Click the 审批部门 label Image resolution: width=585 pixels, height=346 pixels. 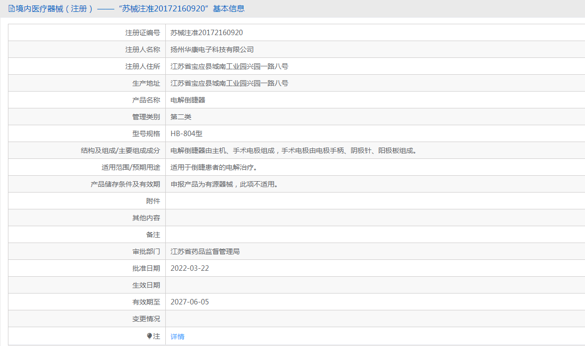pos(146,251)
